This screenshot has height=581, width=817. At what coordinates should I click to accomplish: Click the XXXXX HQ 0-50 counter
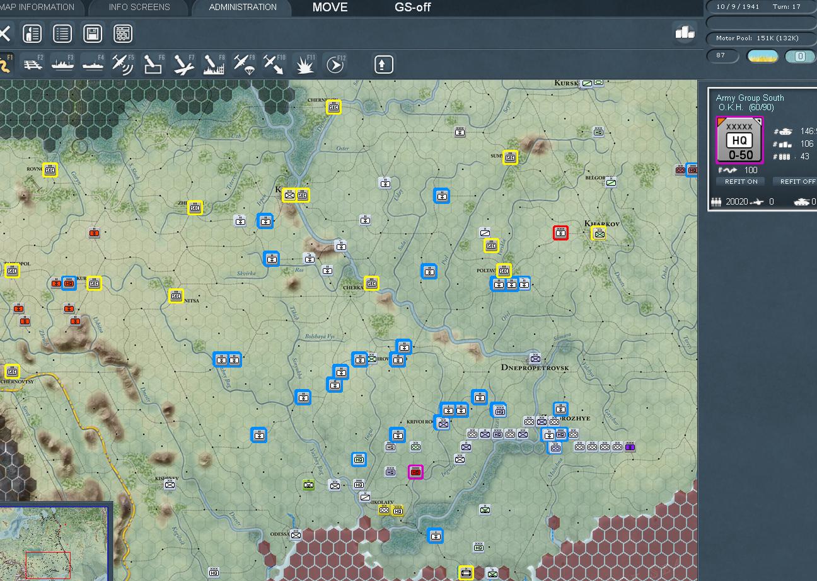pyautogui.click(x=739, y=140)
